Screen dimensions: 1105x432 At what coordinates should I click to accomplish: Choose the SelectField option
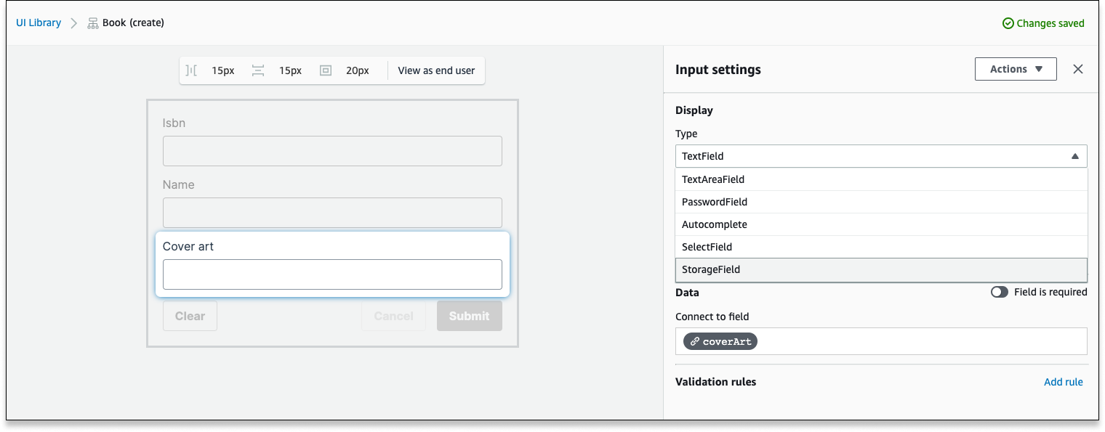(881, 247)
